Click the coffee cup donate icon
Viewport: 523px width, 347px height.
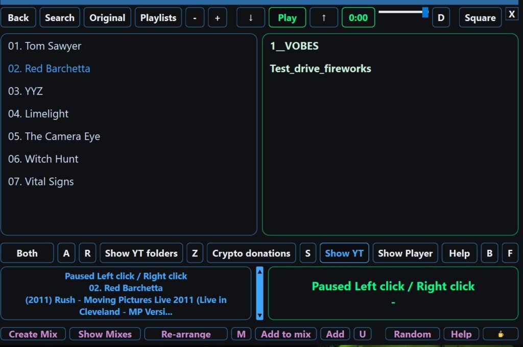(x=500, y=334)
